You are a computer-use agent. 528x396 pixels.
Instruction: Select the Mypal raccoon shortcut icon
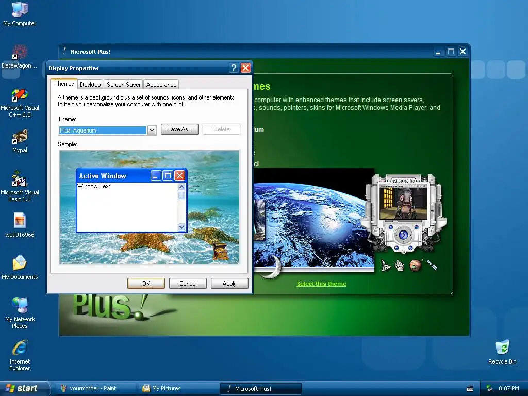pos(20,141)
